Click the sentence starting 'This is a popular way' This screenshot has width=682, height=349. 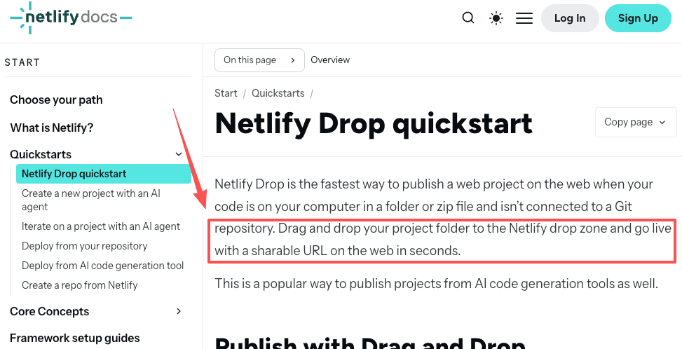(436, 284)
